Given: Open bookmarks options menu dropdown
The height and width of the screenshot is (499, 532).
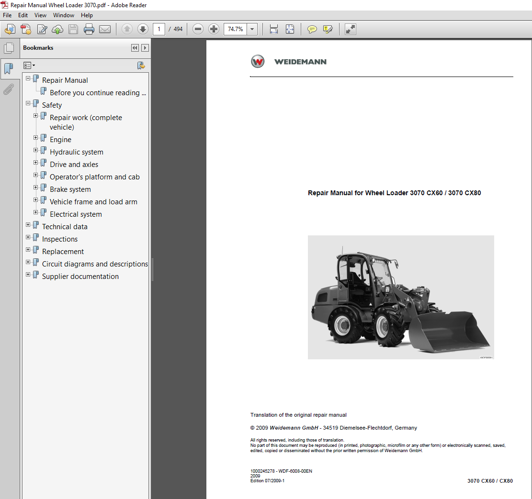Looking at the screenshot, I should [30, 66].
